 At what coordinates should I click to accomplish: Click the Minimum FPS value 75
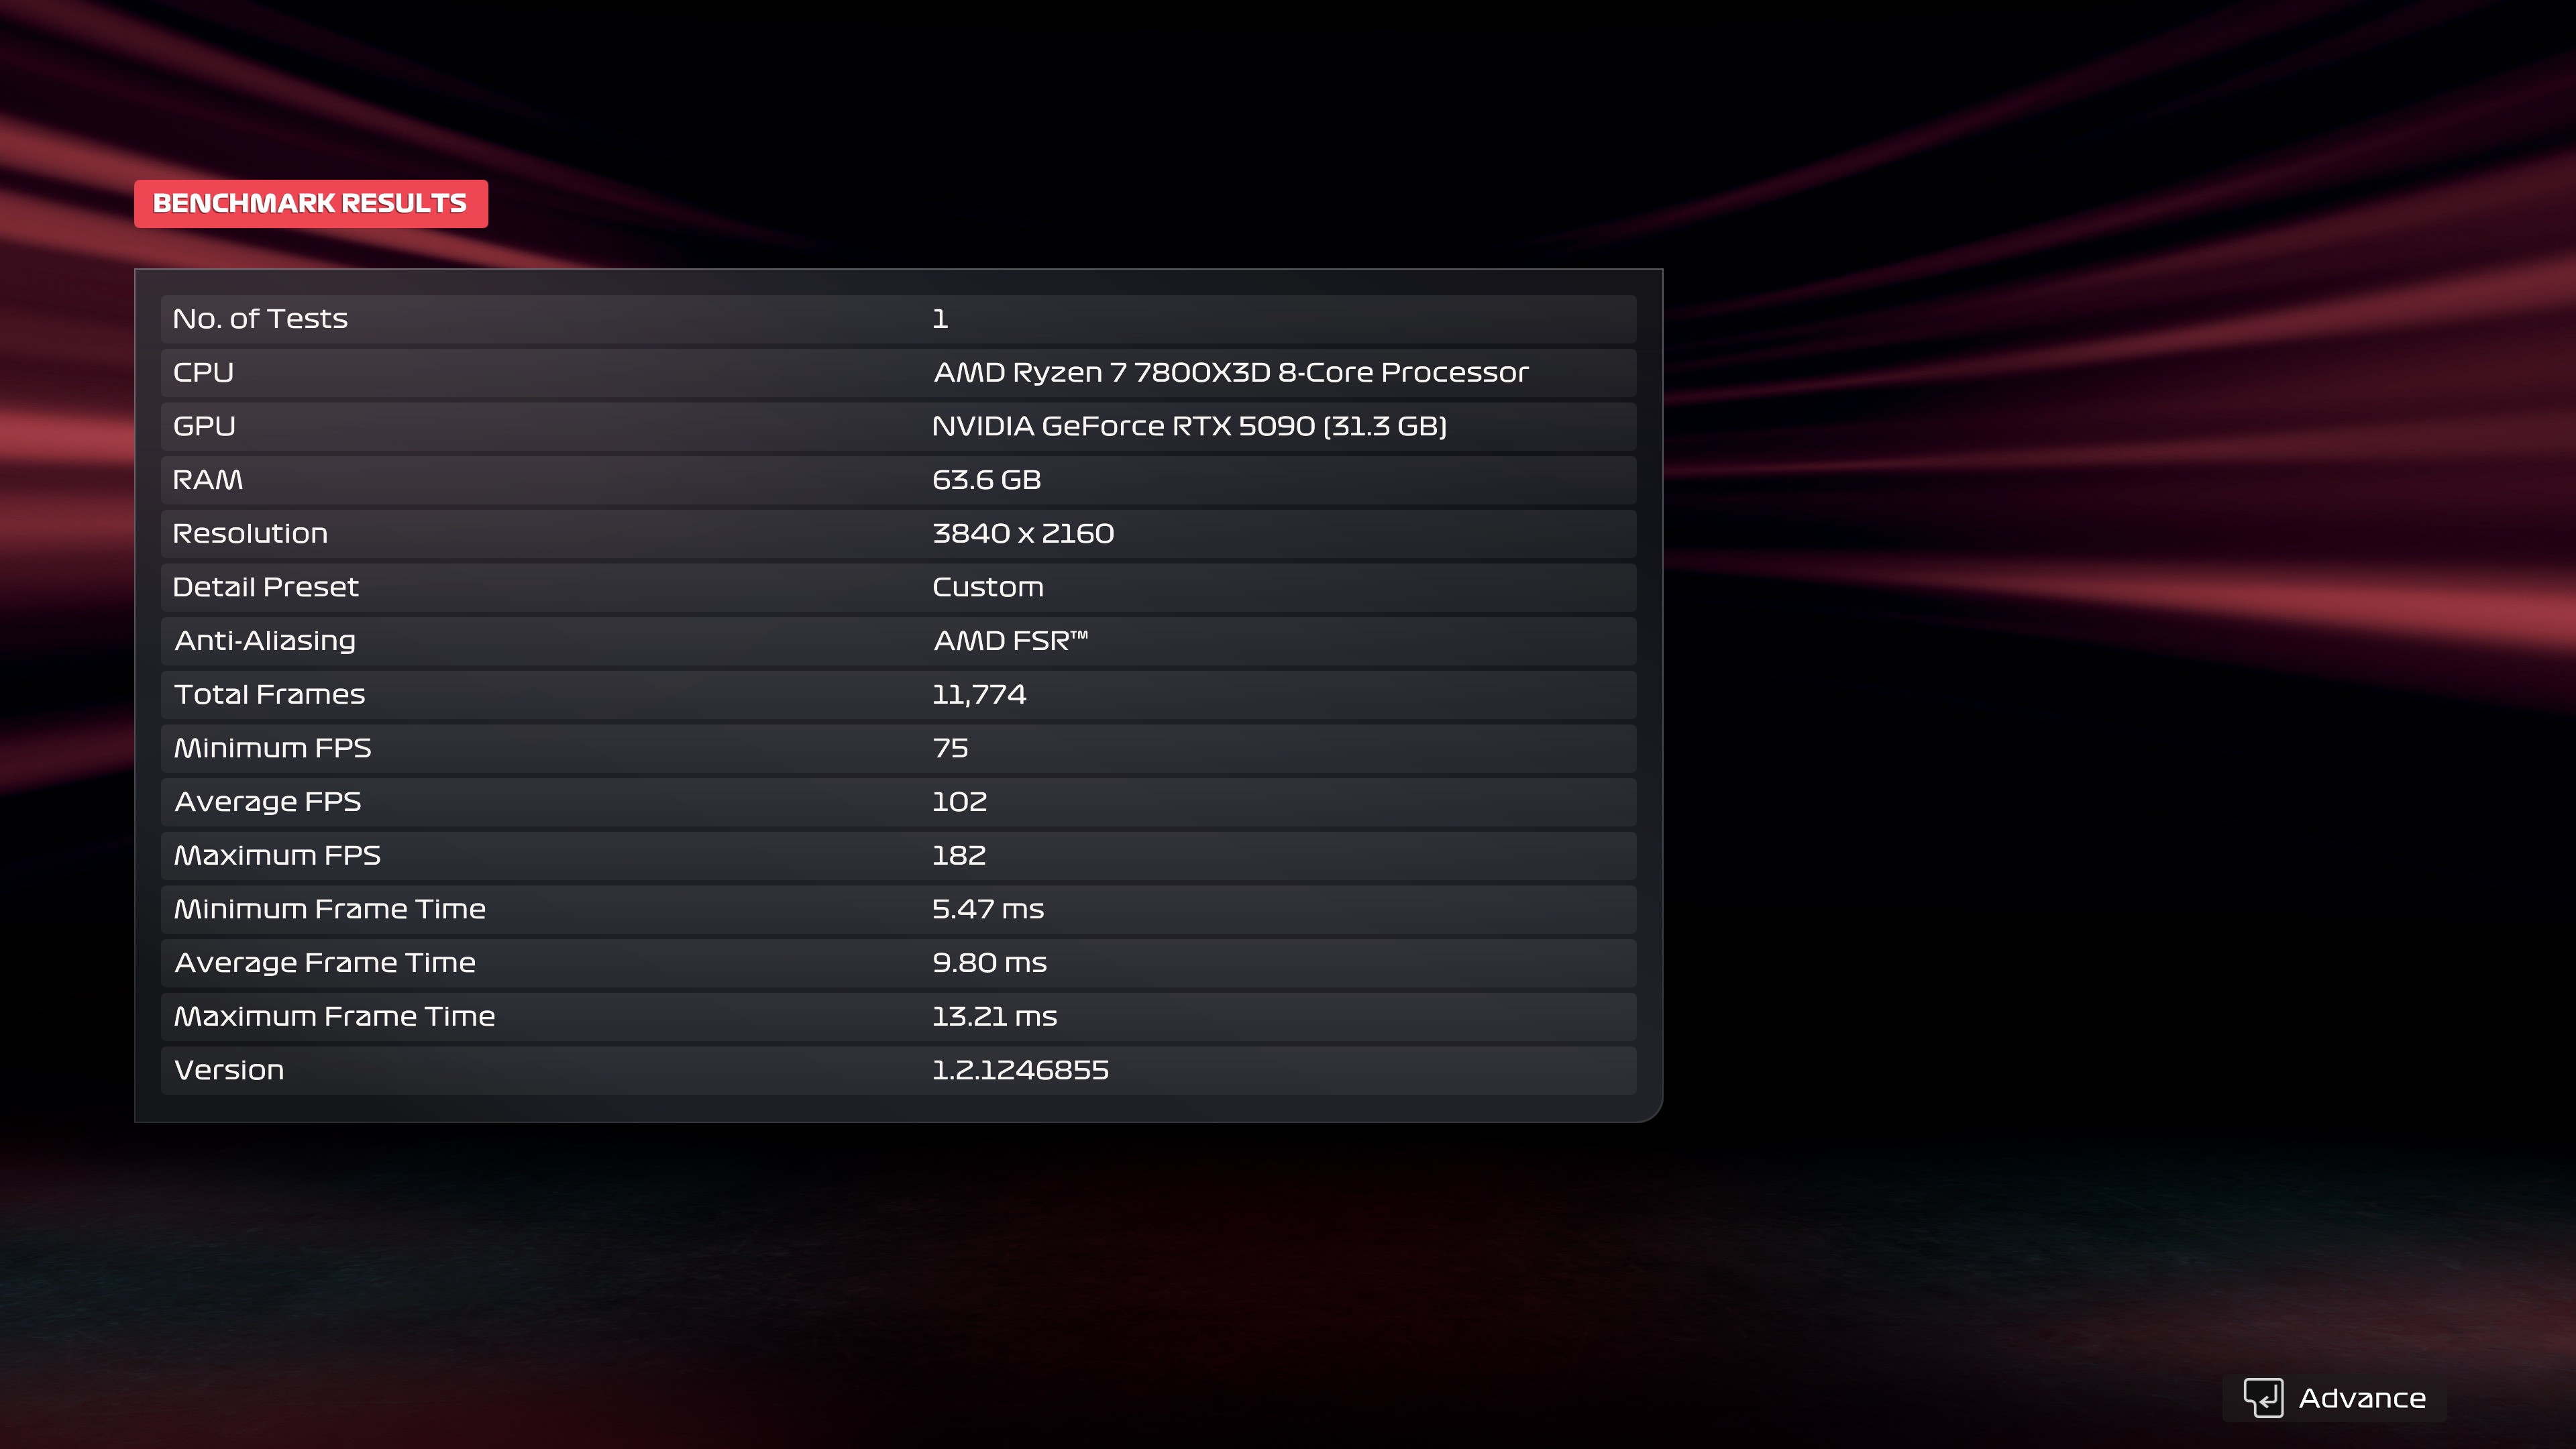click(950, 749)
